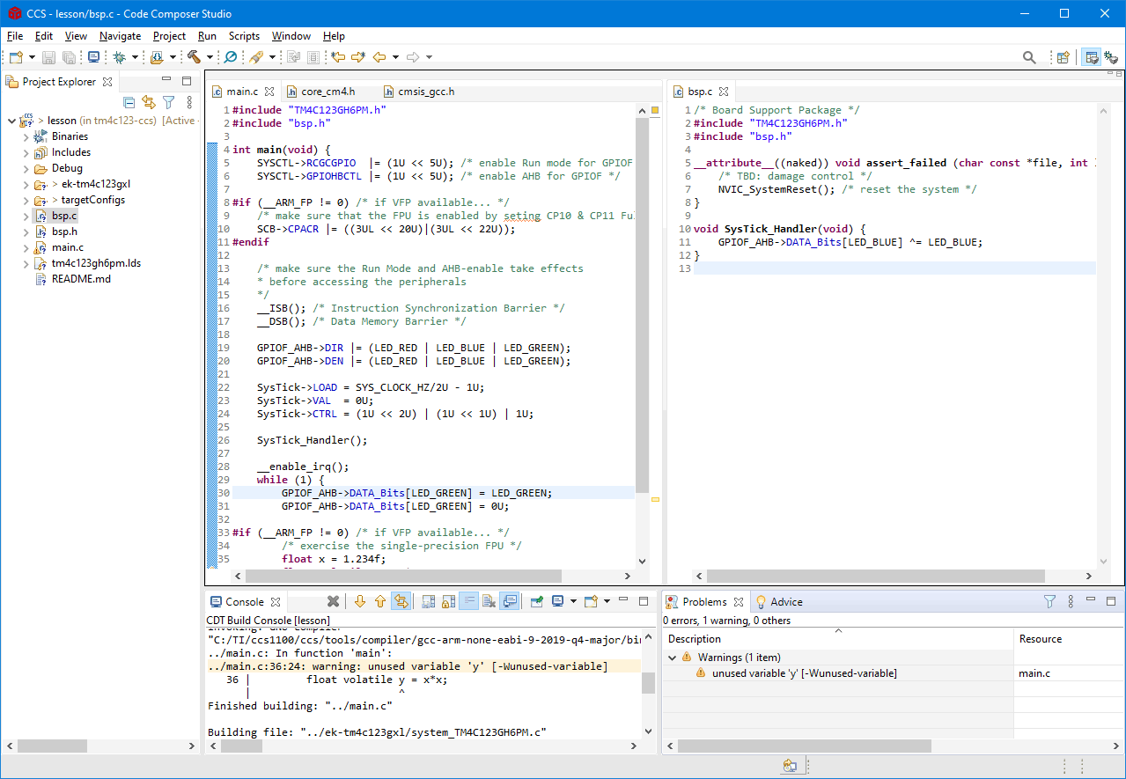The width and height of the screenshot is (1126, 779).
Task: Click the Debug bug icon in toolbar
Action: [120, 57]
